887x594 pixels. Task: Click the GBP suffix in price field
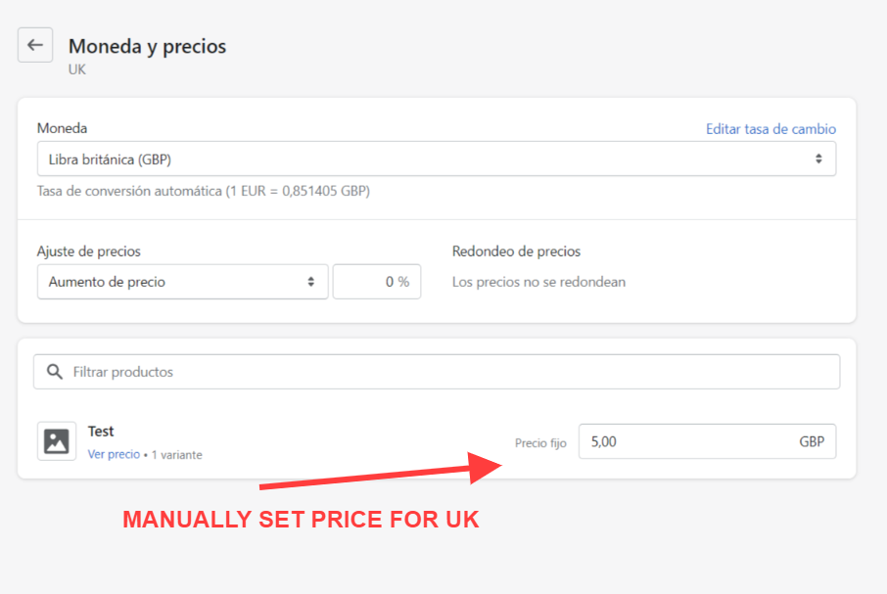pos(812,441)
